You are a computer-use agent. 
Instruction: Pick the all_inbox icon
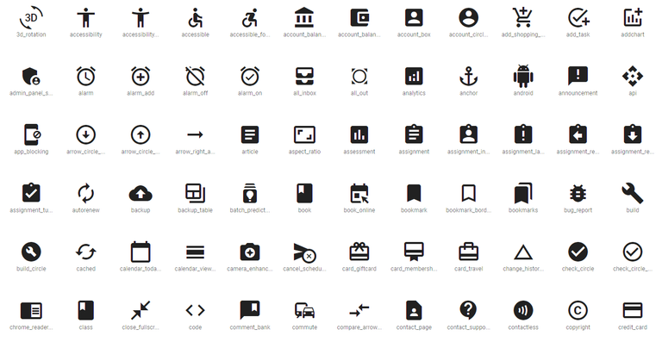click(x=304, y=77)
